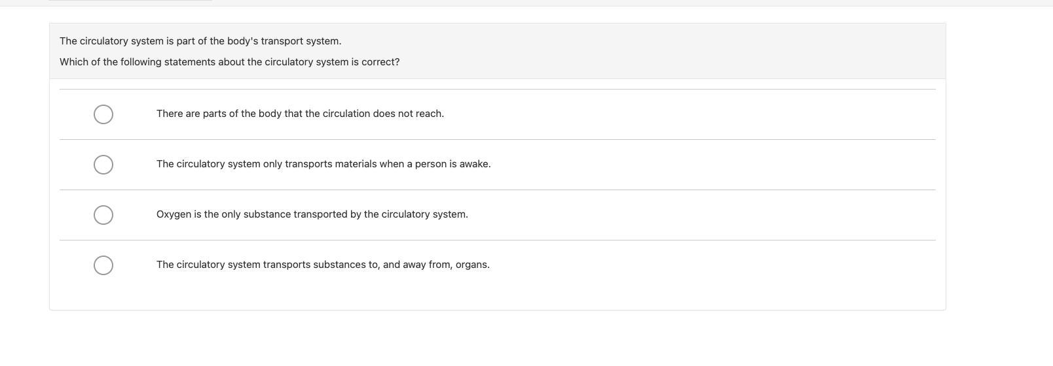Choose the 'only when a person is awake' radio button

pos(103,165)
